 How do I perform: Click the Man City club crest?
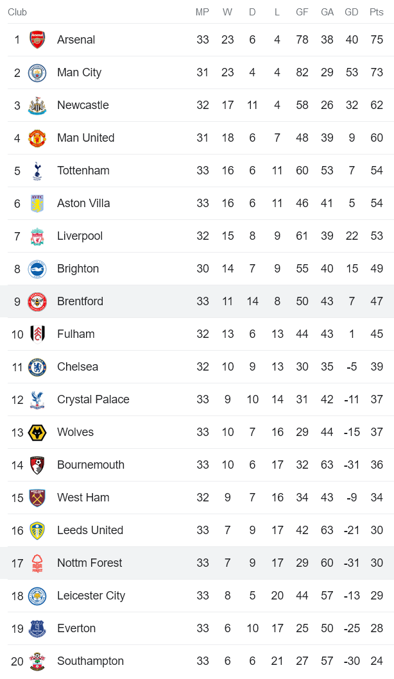pos(37,72)
